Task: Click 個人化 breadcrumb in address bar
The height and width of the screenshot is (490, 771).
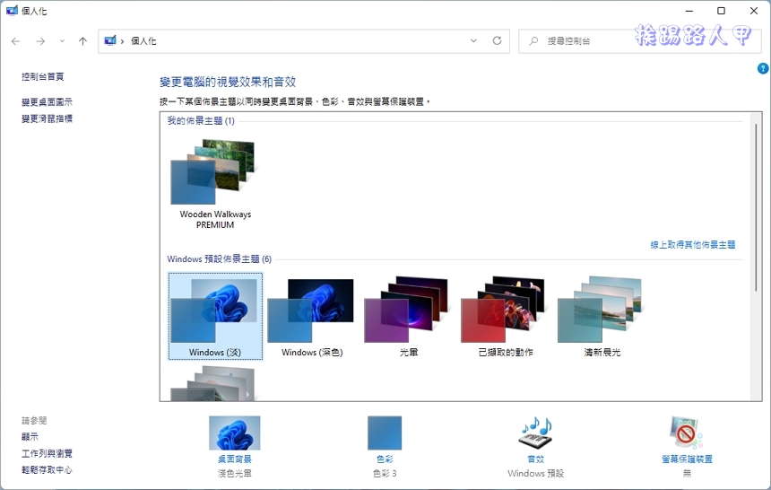Action: [143, 41]
